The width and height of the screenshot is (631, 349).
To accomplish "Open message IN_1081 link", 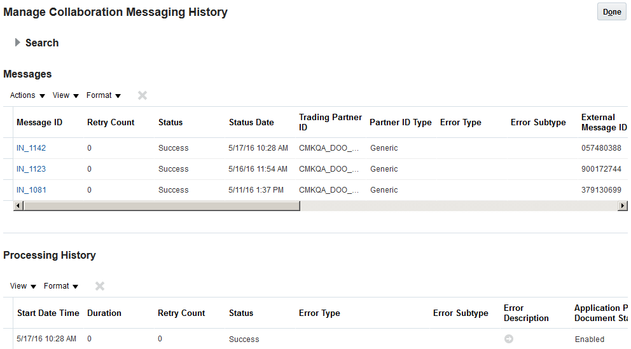I will (x=31, y=190).
